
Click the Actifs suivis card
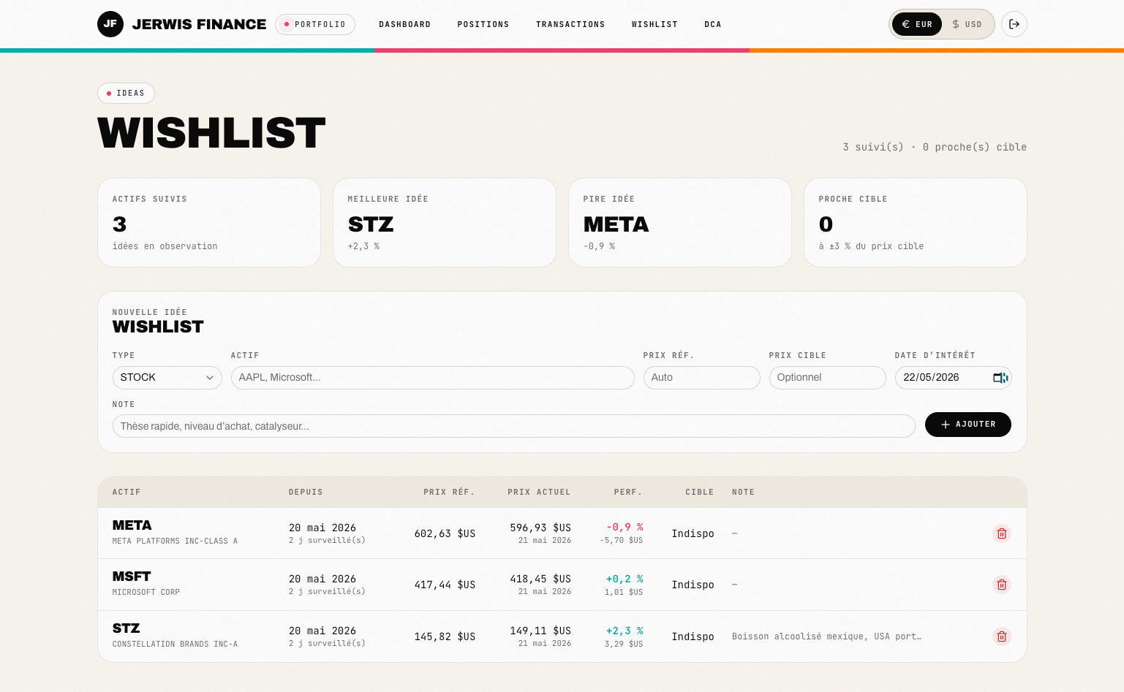(x=209, y=223)
